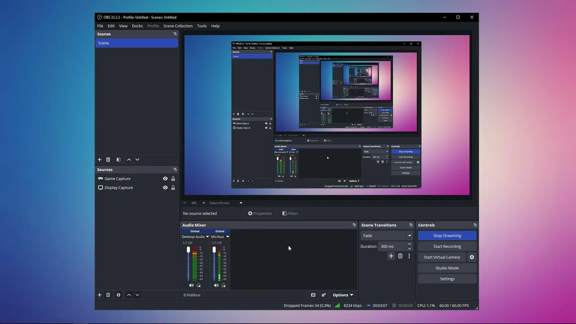Open the Audio Mixer Options dropdown

(343, 295)
